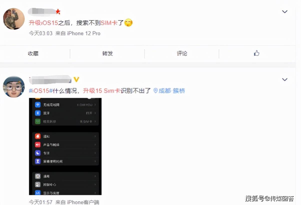Open the 成都·簇桥 location link
This screenshot has width=301, height=205.
[172, 91]
